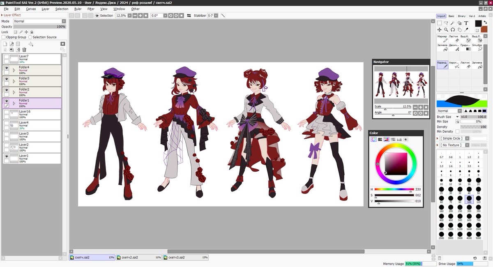
Task: Select the Hand pan tool
Action: (x=459, y=30)
